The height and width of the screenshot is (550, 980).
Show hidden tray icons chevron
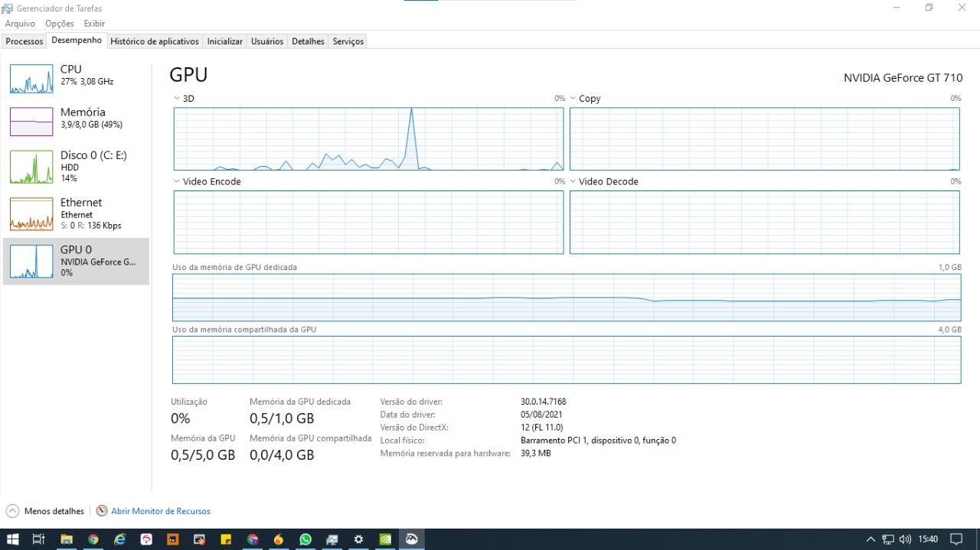pos(871,539)
